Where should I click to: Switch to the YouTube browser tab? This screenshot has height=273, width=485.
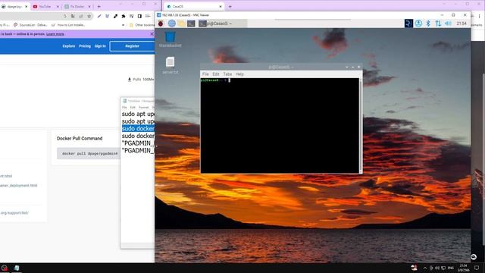coord(45,6)
